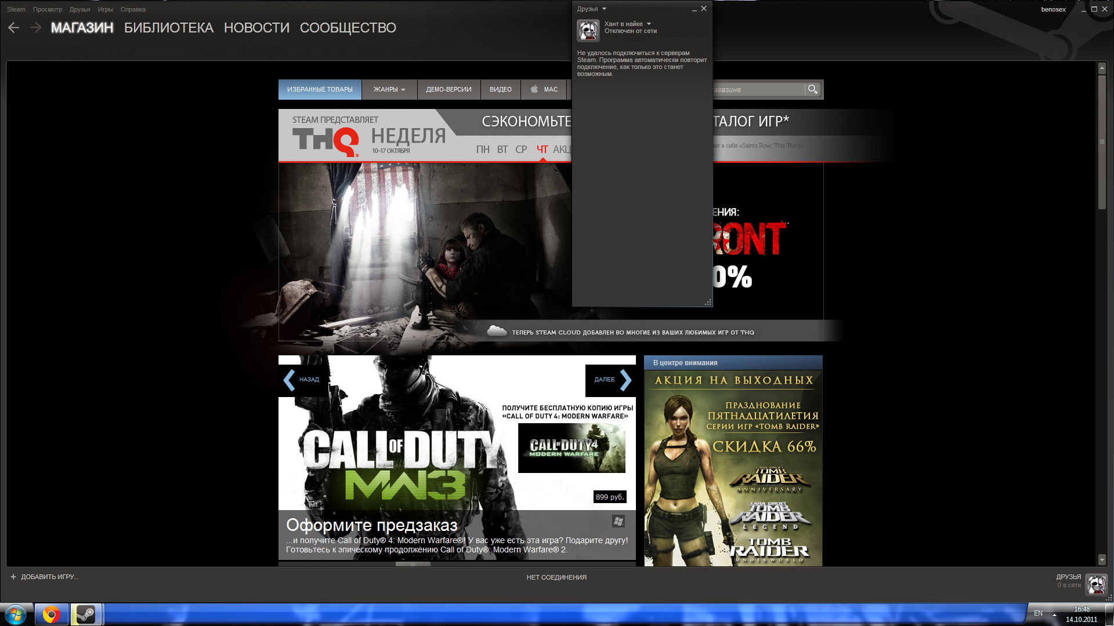Click the Friends window resize grip
This screenshot has height=626, width=1114.
(x=708, y=303)
